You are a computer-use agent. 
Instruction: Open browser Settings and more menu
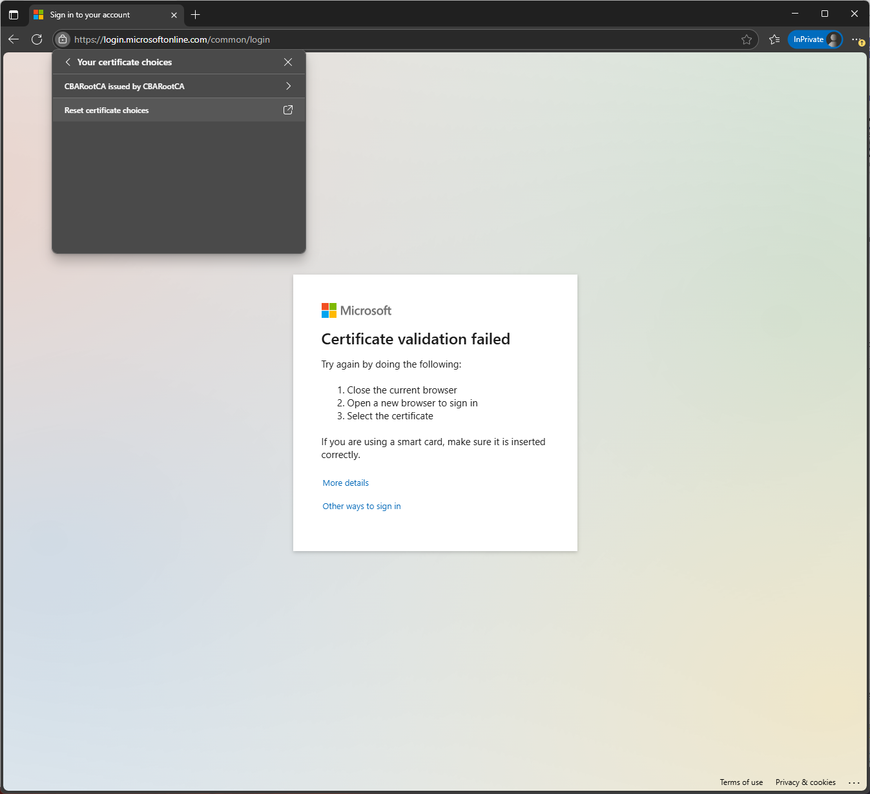(856, 39)
